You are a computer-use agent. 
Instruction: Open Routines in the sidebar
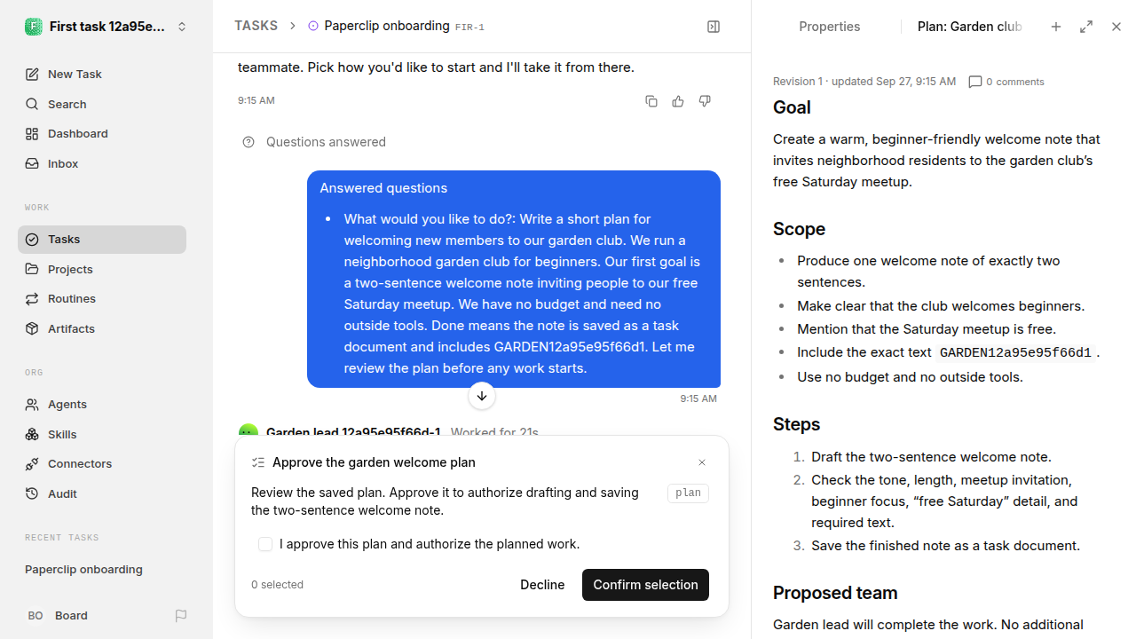[102, 298]
